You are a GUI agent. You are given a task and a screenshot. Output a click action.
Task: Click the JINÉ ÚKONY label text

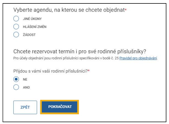[x=32, y=19]
